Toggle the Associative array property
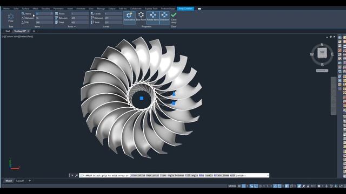Image resolution: width=346 pixels, height=194 pixels. pyautogui.click(x=129, y=18)
